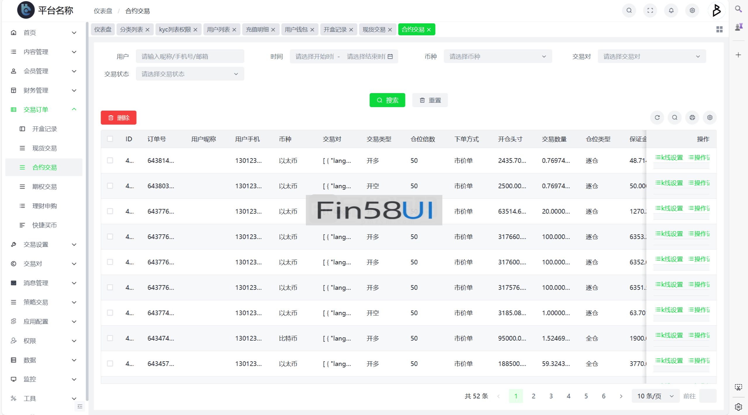The image size is (748, 415).
Task: Open the tab grid menu icon
Action: [719, 29]
